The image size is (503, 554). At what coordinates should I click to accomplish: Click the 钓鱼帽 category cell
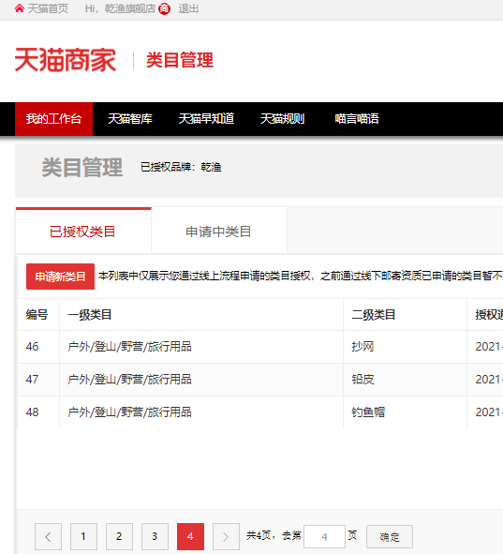click(368, 412)
